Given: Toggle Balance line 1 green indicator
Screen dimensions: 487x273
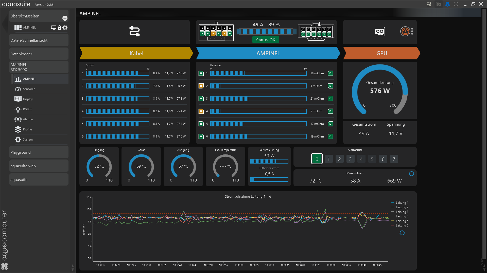Looking at the screenshot, I should click(x=201, y=73).
